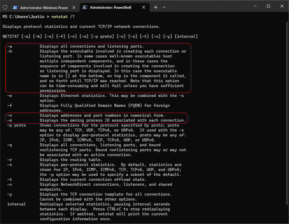Viewport: 289px width, 224px height.
Task: Click the '-s' option label
Action: pyautogui.click(x=10, y=165)
